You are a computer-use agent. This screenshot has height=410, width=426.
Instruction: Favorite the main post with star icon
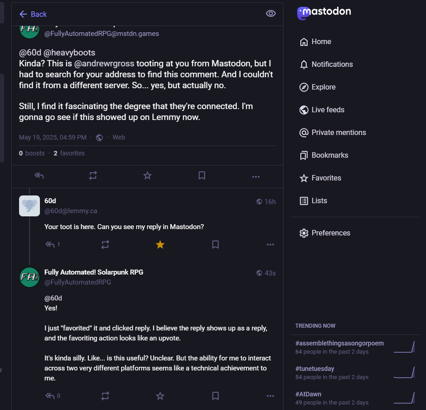click(147, 176)
